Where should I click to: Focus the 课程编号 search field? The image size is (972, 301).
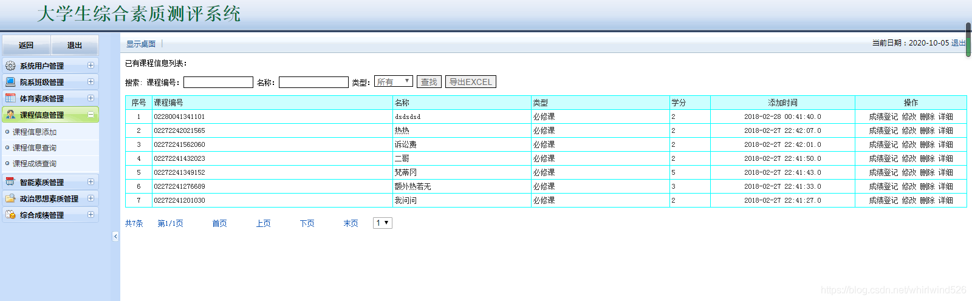pos(218,82)
